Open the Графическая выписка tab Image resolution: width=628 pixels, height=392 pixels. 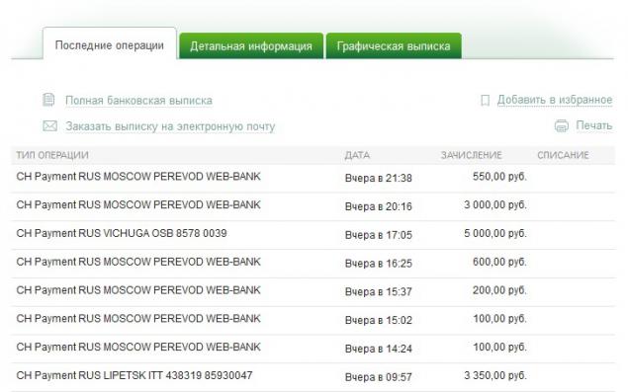(394, 46)
